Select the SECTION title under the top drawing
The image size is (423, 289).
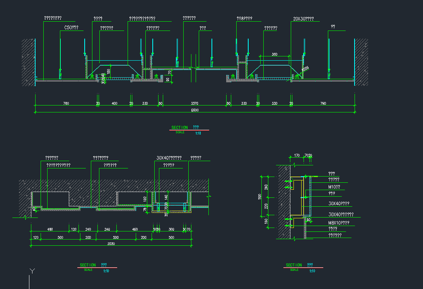[x=179, y=127]
